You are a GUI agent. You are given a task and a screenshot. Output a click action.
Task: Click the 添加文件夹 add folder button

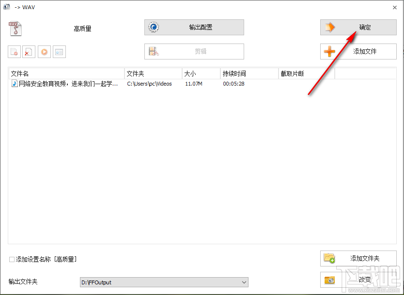pos(358,258)
